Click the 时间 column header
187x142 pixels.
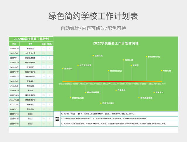click(14, 44)
